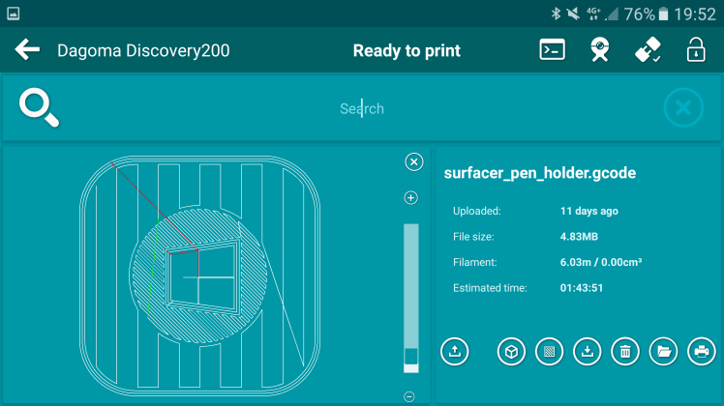This screenshot has height=406, width=724.
Task: Open the folder icon for file
Action: [663, 352]
